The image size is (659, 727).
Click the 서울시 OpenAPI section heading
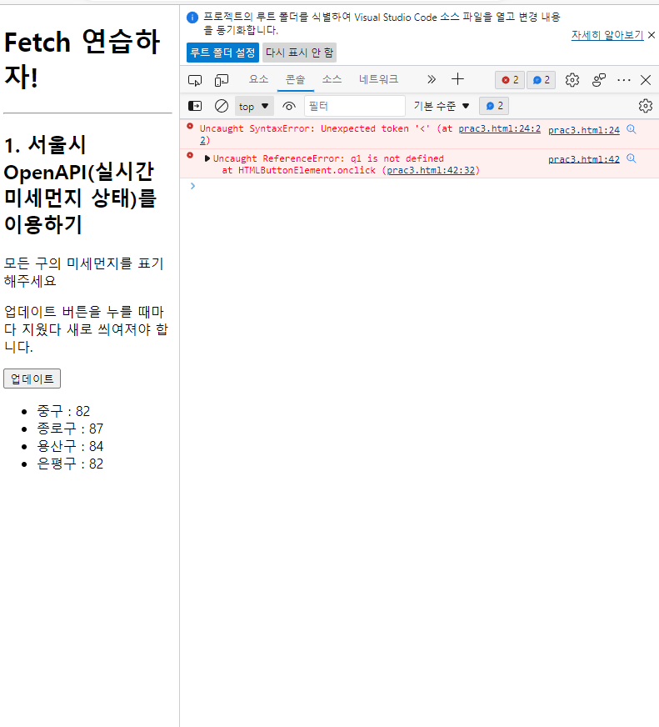point(80,184)
